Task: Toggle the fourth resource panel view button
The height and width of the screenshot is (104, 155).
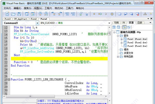Action: pos(129,27)
